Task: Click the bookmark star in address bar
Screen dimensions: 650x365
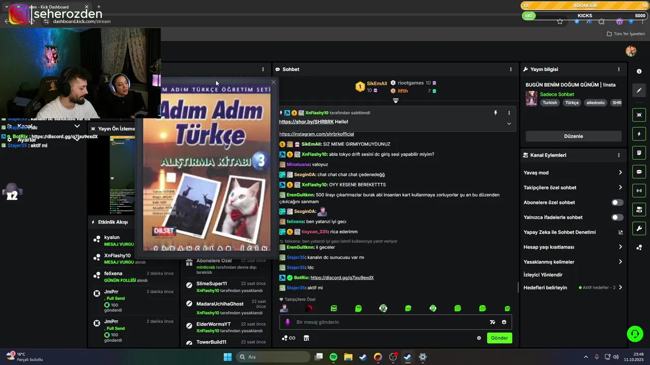Action: tap(560, 21)
